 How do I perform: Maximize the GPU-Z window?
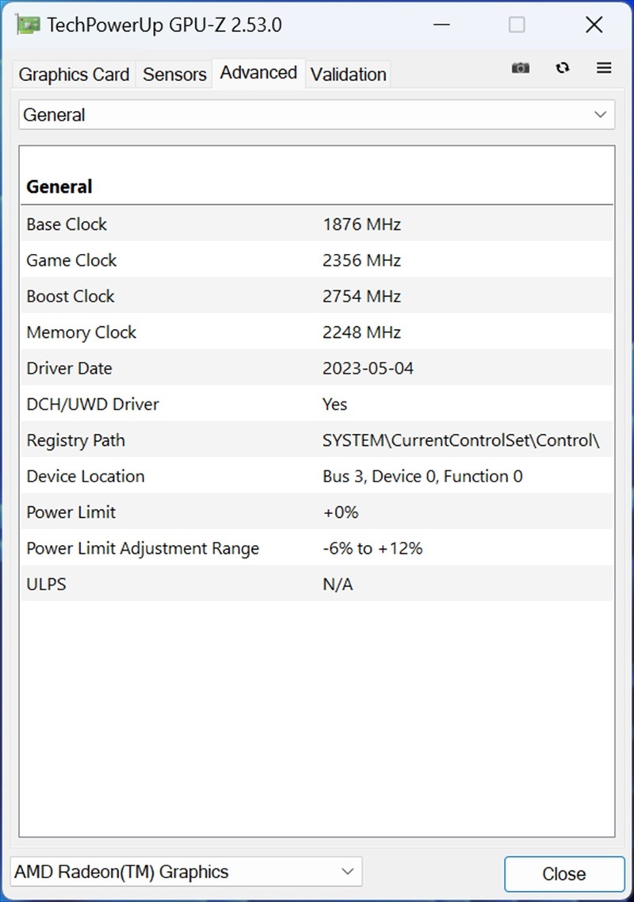tap(517, 25)
